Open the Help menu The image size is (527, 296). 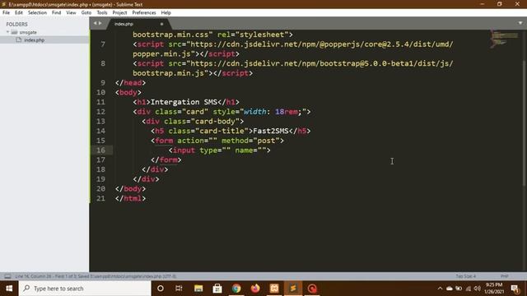pos(166,12)
